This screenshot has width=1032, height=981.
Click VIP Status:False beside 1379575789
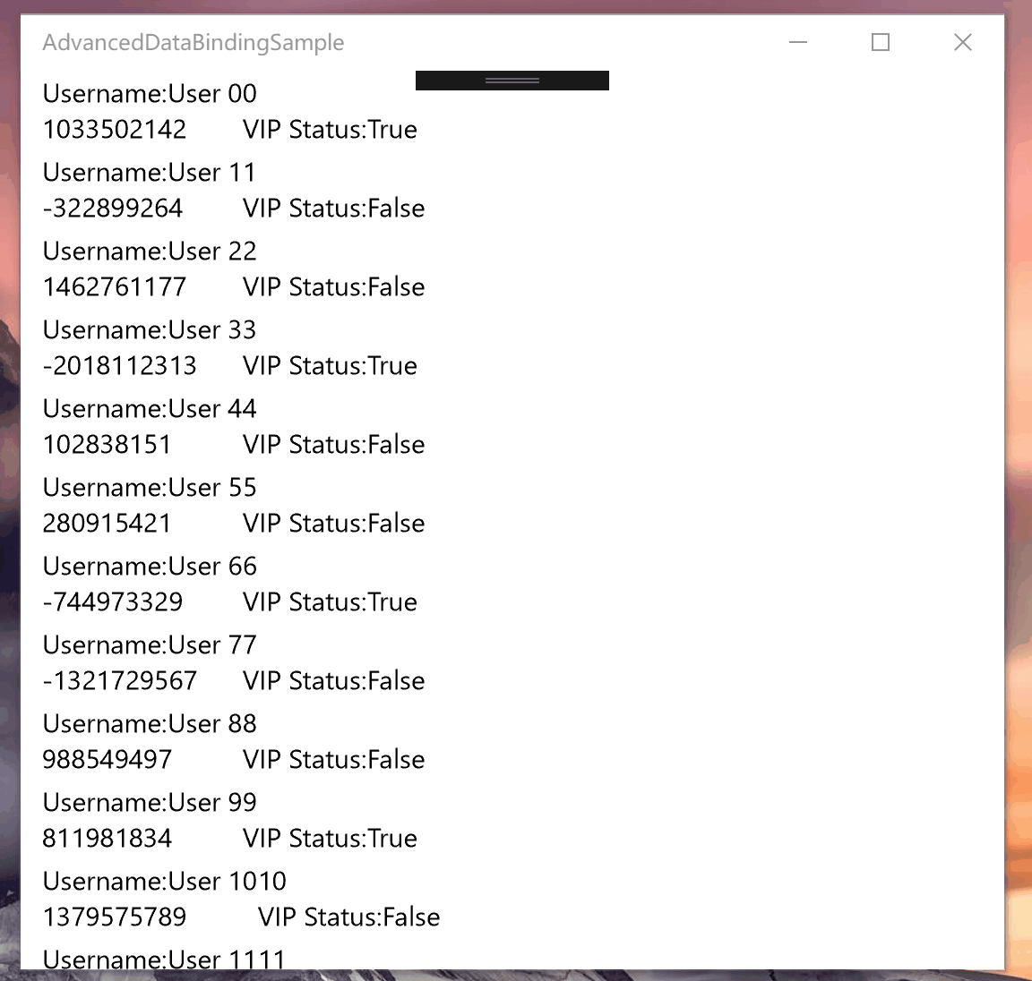point(348,917)
